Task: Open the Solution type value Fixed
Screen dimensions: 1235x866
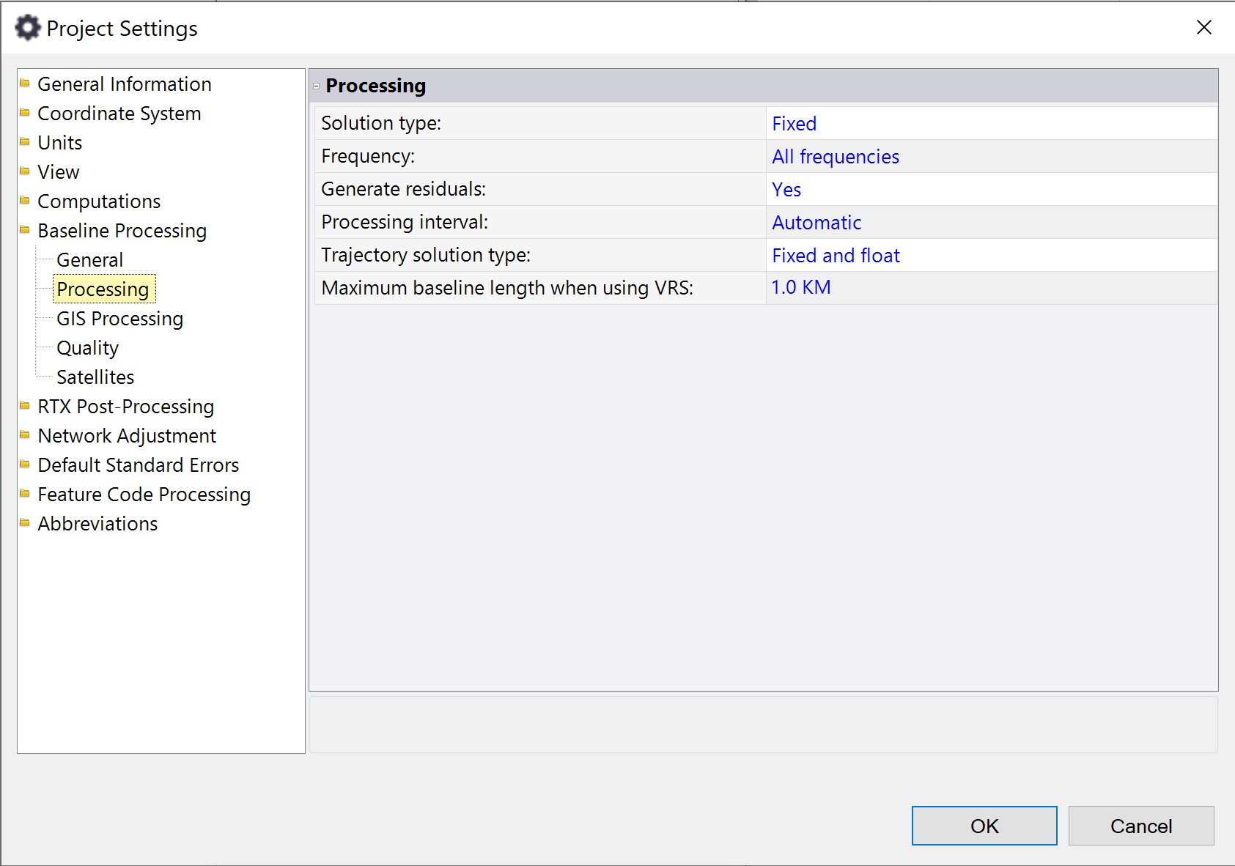Action: pos(794,124)
